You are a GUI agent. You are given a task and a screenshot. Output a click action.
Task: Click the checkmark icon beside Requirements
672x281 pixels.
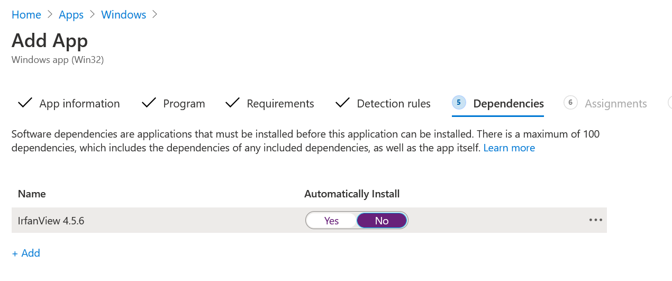point(232,103)
